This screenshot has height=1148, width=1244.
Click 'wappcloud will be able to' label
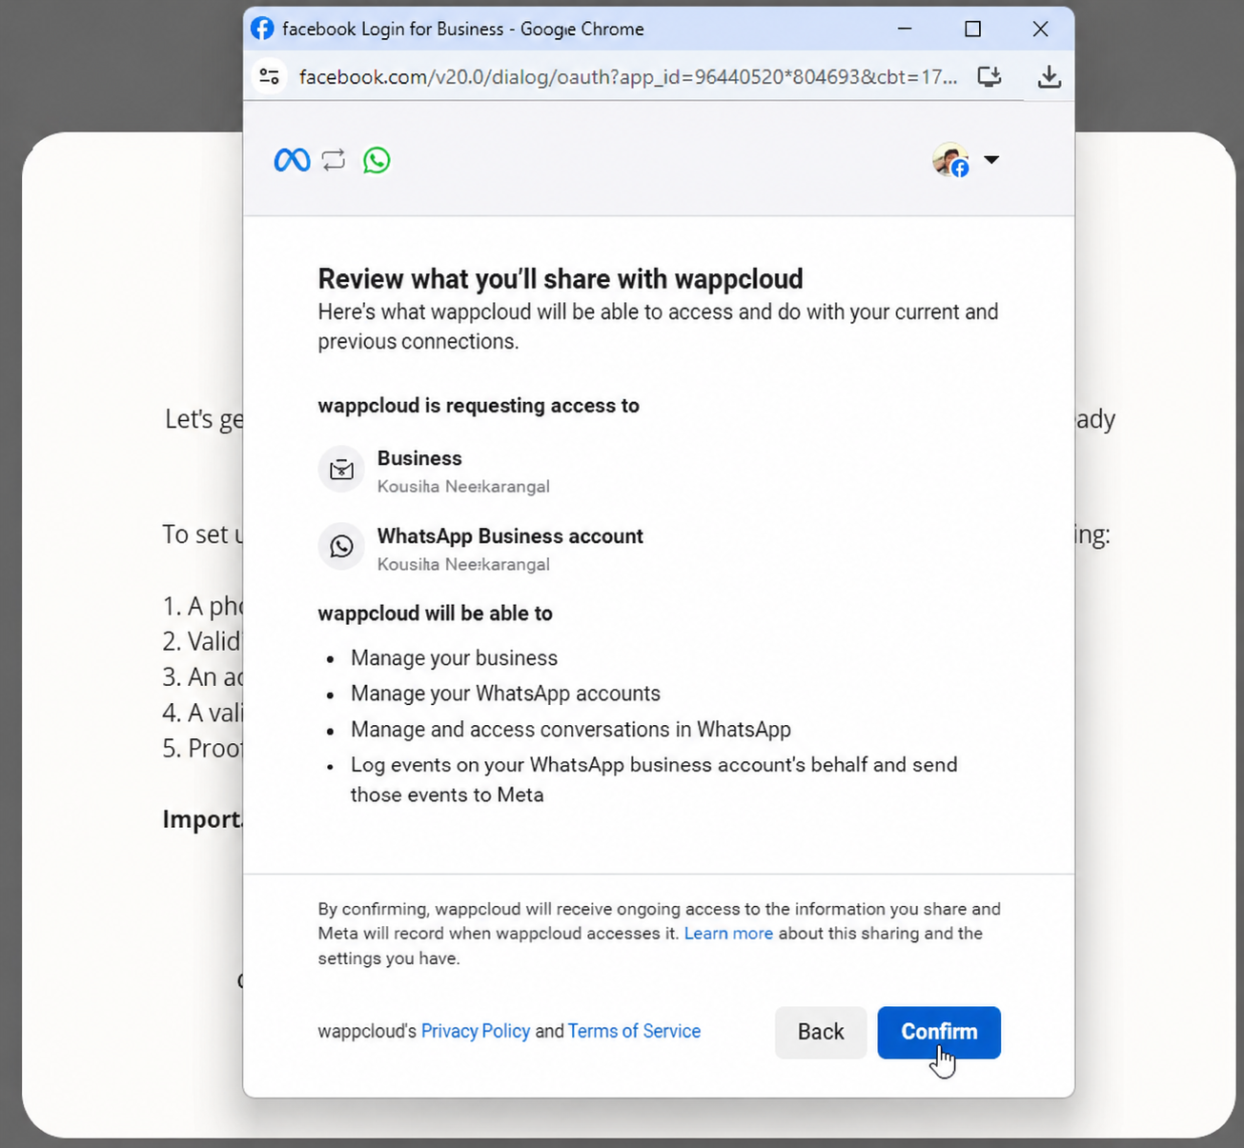point(435,614)
